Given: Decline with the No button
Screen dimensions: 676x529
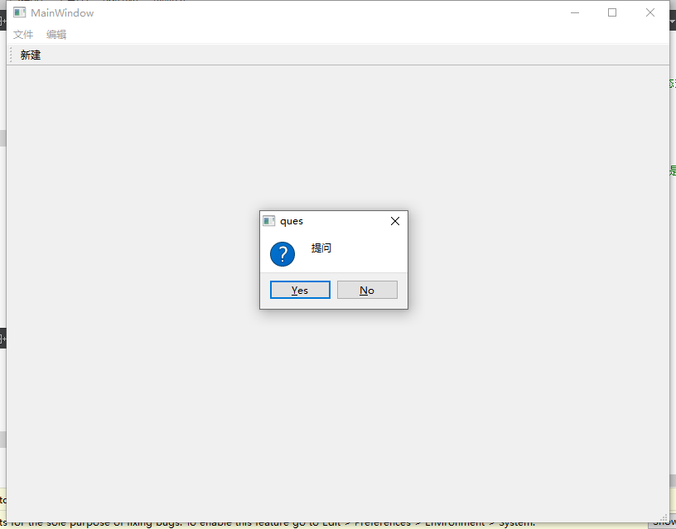Looking at the screenshot, I should (367, 290).
